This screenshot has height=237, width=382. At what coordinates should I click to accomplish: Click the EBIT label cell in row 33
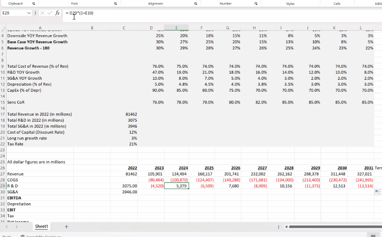12,210
